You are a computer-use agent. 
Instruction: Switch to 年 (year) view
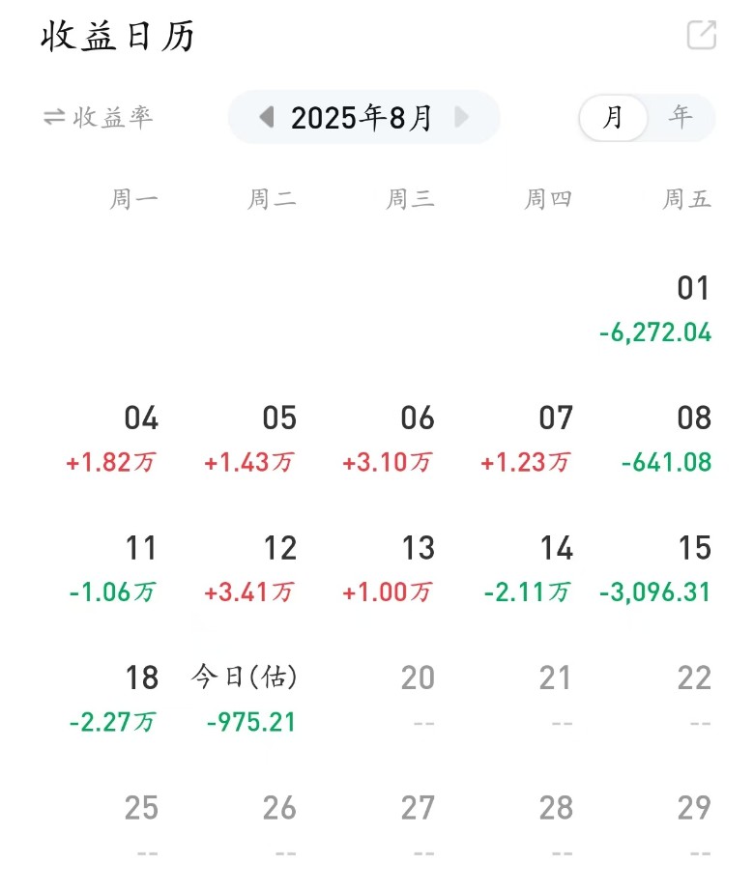point(681,118)
